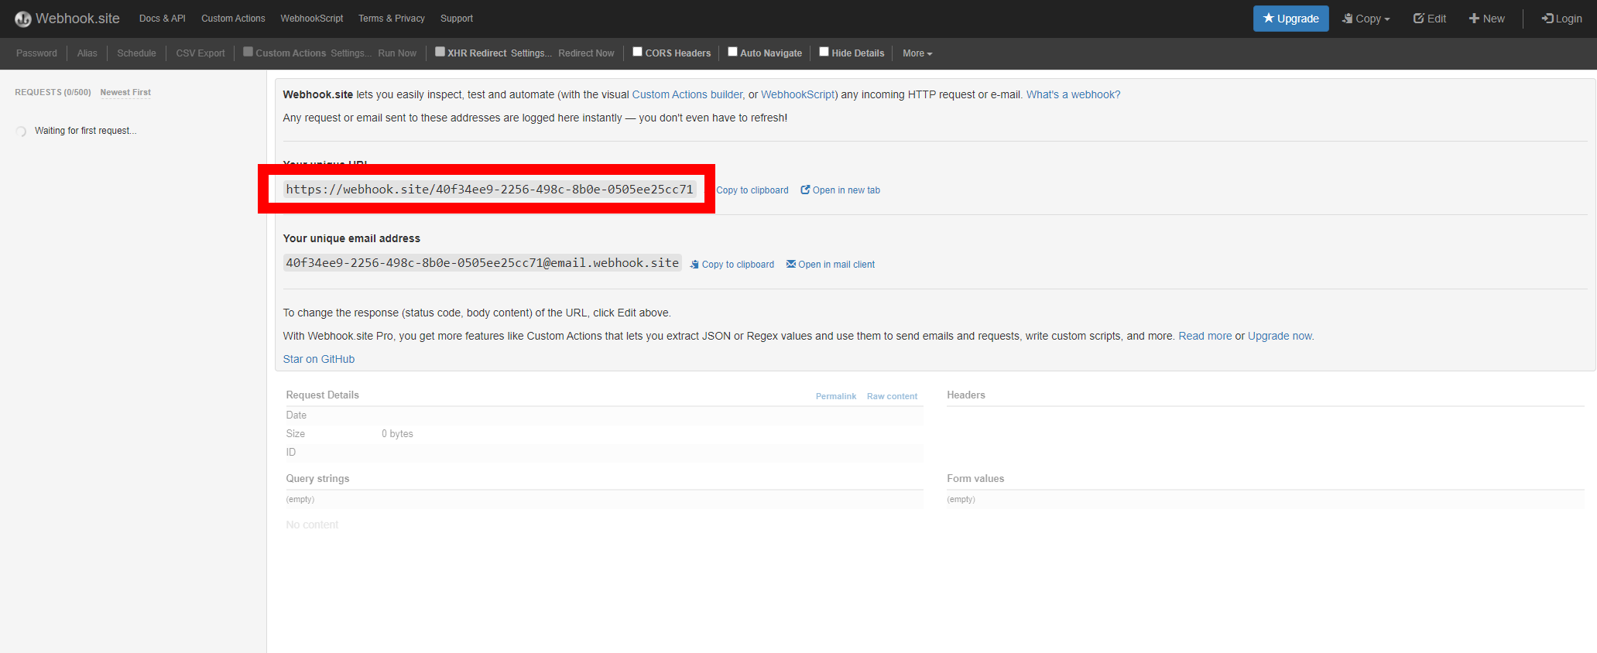Image resolution: width=1597 pixels, height=653 pixels.
Task: Click the plus icon beside New
Action: click(x=1474, y=18)
